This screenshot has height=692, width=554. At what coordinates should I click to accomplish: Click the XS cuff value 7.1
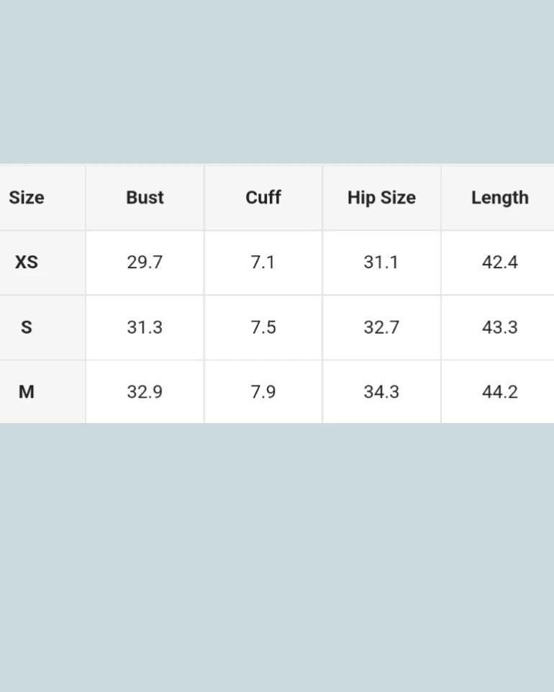coord(263,263)
